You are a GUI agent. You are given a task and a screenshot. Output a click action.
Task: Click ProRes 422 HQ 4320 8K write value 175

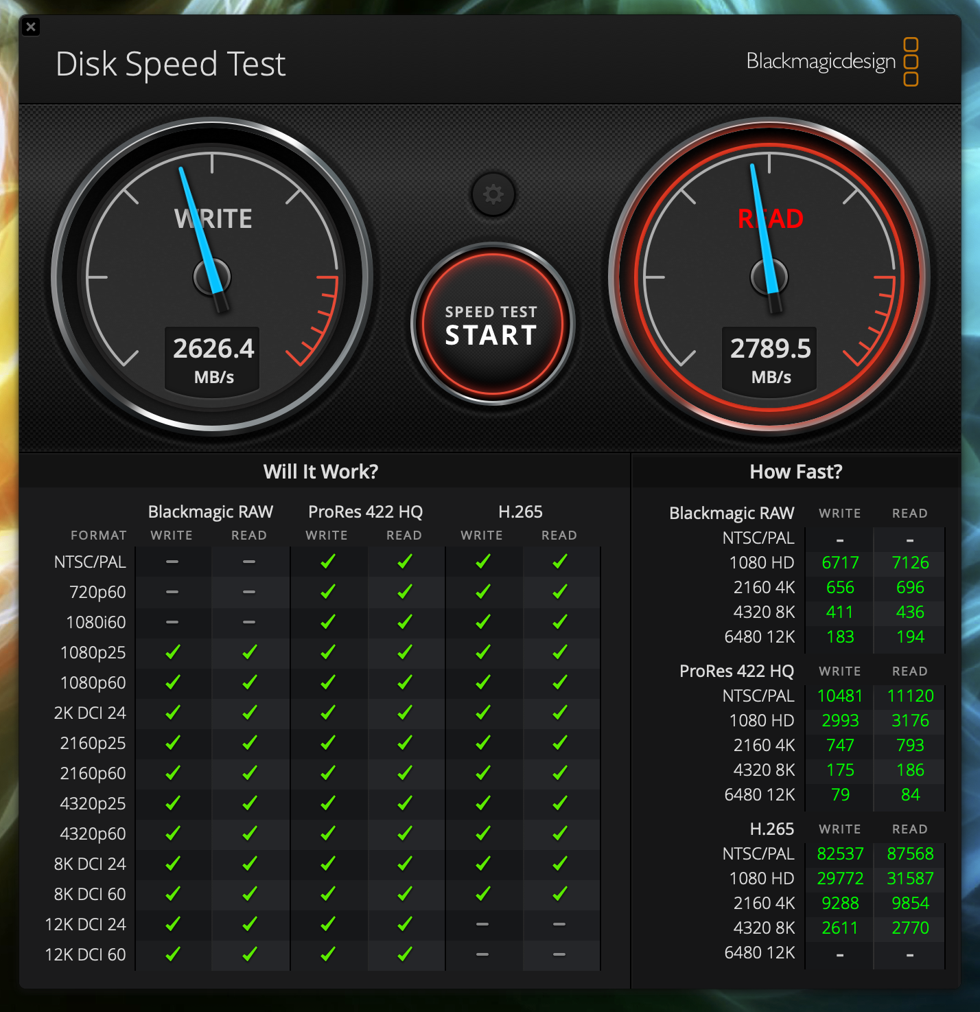pos(840,770)
